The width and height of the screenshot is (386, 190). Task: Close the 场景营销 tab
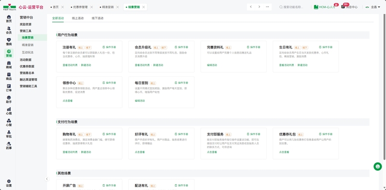(x=144, y=7)
